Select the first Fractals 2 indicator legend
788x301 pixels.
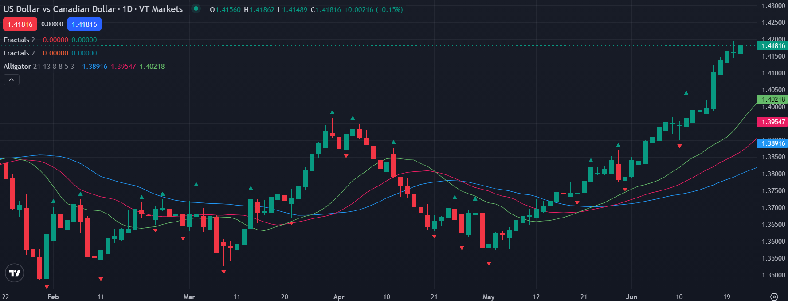[19, 40]
